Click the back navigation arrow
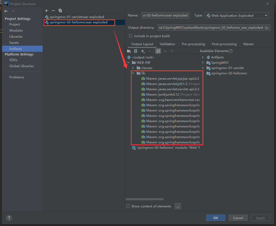The height and width of the screenshot is (226, 276). point(6,11)
